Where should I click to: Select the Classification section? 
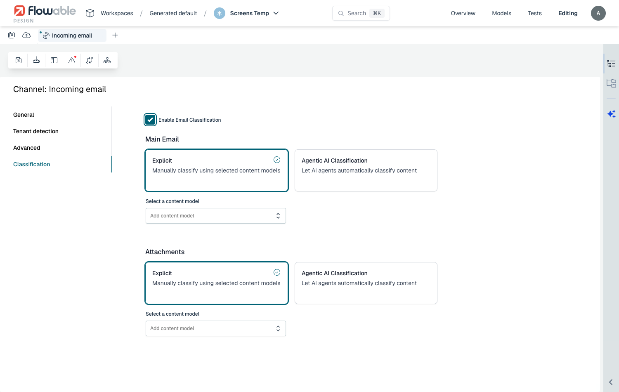click(x=31, y=164)
